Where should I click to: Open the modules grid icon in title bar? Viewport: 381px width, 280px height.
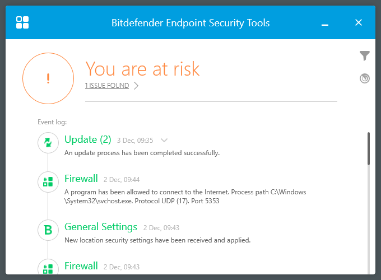click(x=23, y=23)
